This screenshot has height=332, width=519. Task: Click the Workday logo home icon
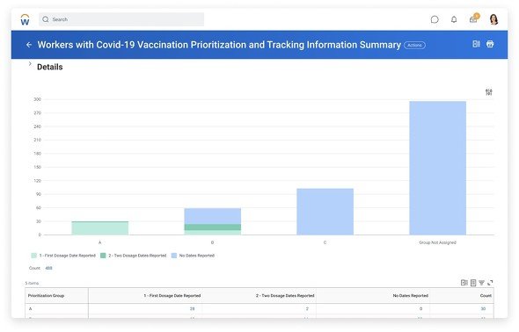coord(25,19)
